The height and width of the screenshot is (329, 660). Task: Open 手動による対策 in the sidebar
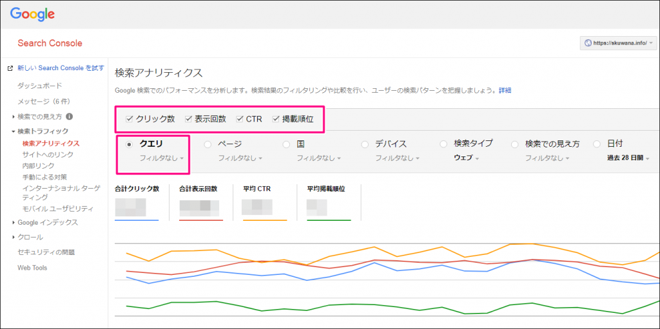coord(44,177)
